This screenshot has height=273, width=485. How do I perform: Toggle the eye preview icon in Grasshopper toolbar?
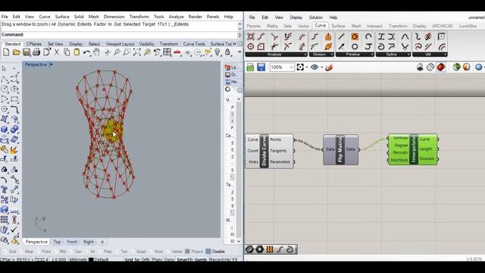click(x=314, y=67)
